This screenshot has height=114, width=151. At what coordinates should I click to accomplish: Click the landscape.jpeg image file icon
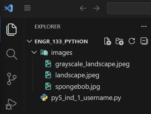point(48,75)
